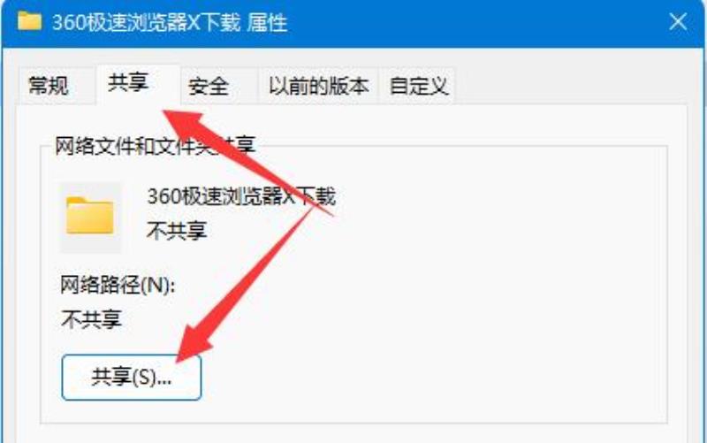Close the properties dialog with the X
Screen dimensions: 707x443
pyautogui.click(x=678, y=21)
